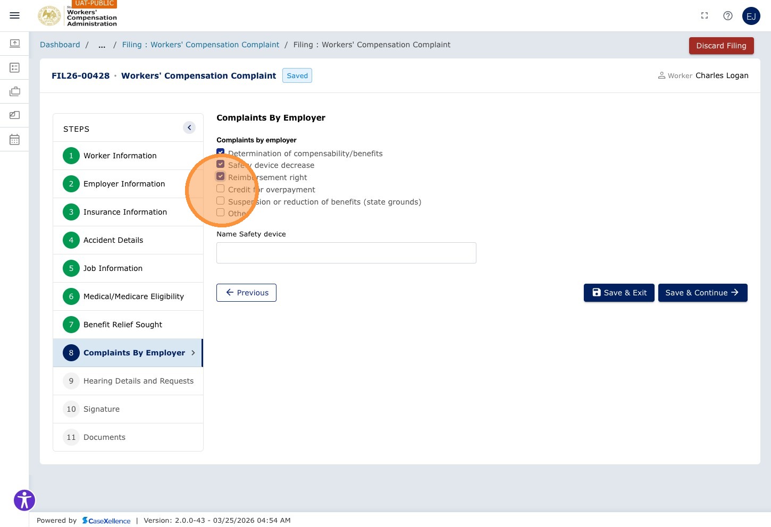The width and height of the screenshot is (771, 527).
Task: Check Credit for overpayment checkbox
Action: (x=220, y=189)
